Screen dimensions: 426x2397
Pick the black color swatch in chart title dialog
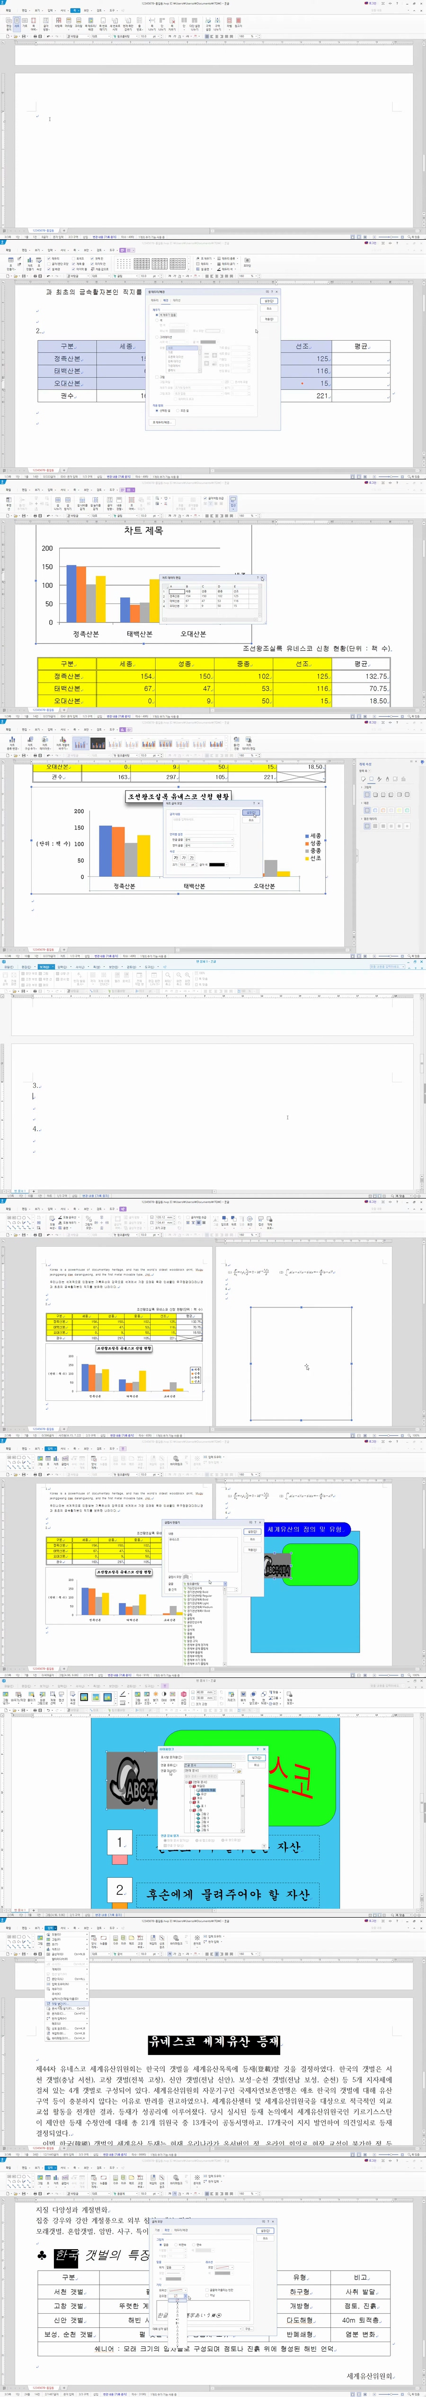click(x=216, y=865)
